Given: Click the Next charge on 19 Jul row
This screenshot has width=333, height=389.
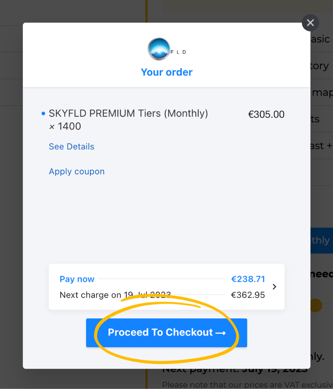Looking at the screenshot, I should click(162, 295).
